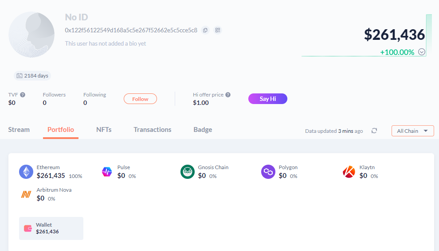Viewport: 439px width, 251px height.
Task: Click the TVF help icon
Action: coord(23,95)
